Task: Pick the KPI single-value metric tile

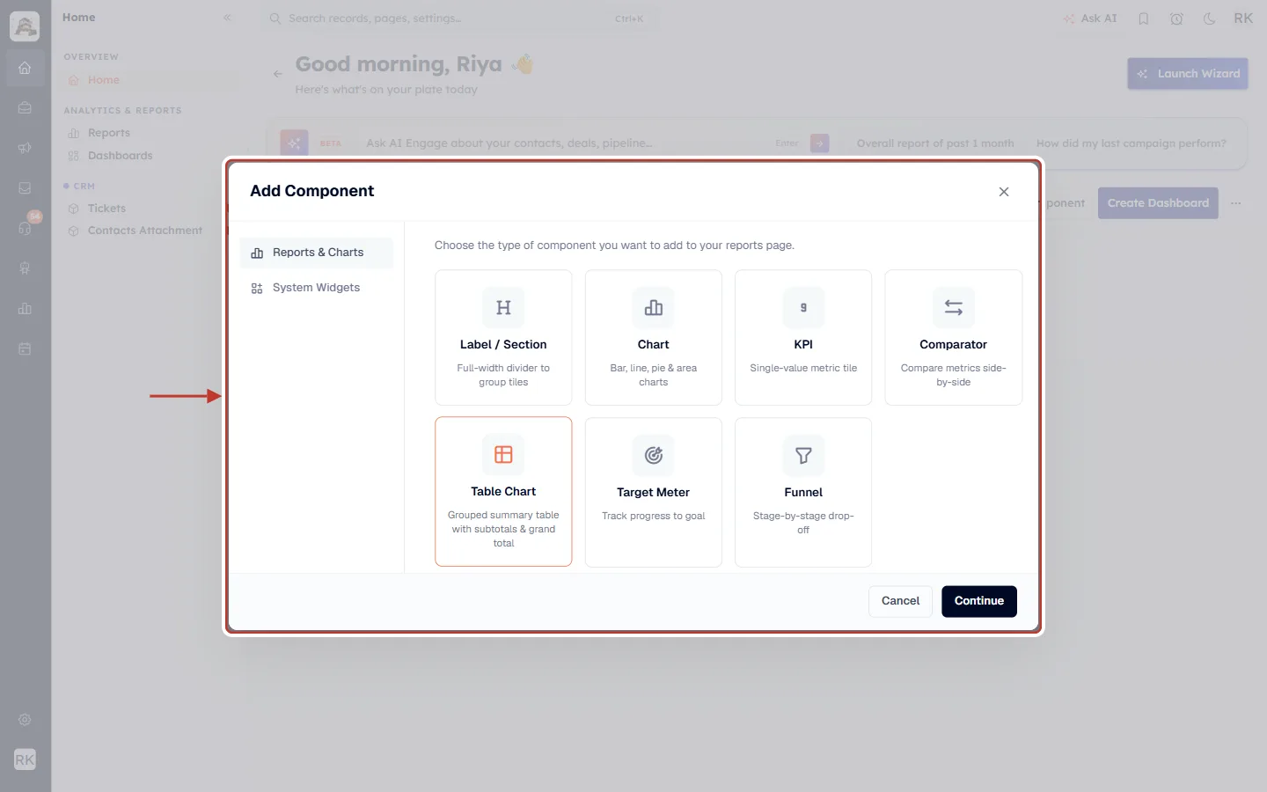Action: (803, 337)
